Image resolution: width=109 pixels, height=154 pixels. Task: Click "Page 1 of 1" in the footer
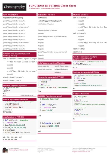pyautogui.click(x=41, y=152)
